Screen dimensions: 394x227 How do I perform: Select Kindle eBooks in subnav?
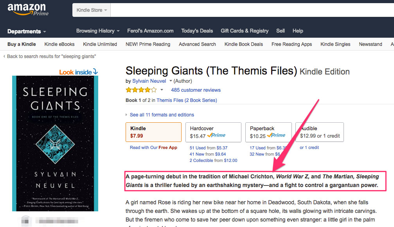coord(59,44)
